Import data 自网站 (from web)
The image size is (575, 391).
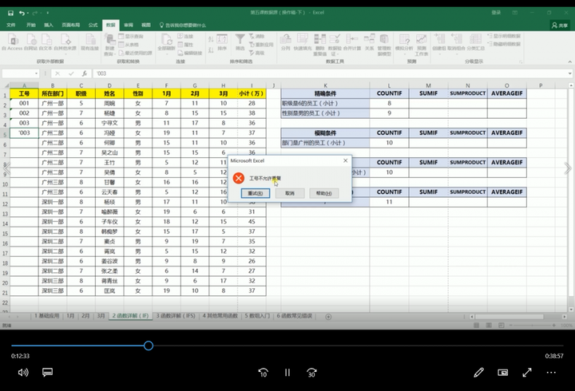point(31,42)
